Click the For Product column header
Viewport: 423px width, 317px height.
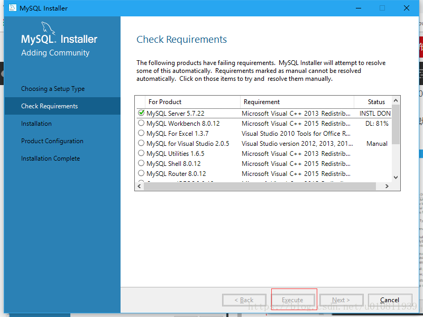(x=192, y=102)
